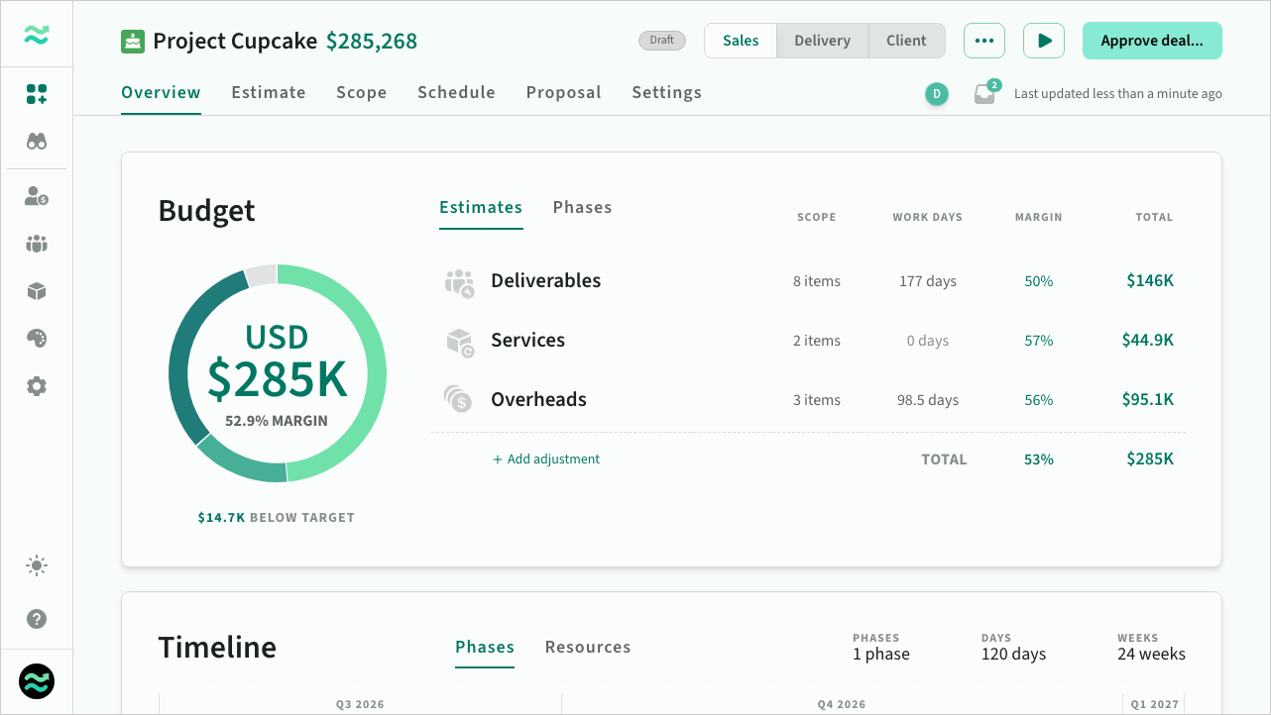Viewport: 1271px width, 715px height.
Task: Open the team people icon in sidebar
Action: tap(37, 244)
